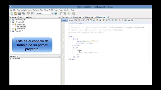The height and width of the screenshot is (90, 161).
Task: Open the <default> configuration combo box
Action: pos(44,13)
